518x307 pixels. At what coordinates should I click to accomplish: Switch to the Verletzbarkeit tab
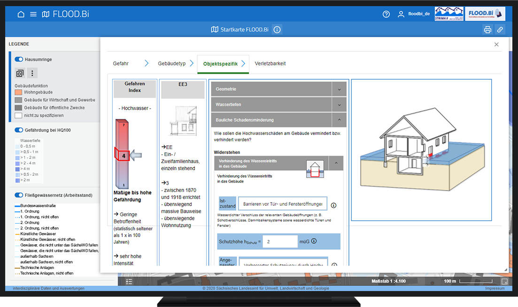click(x=270, y=63)
